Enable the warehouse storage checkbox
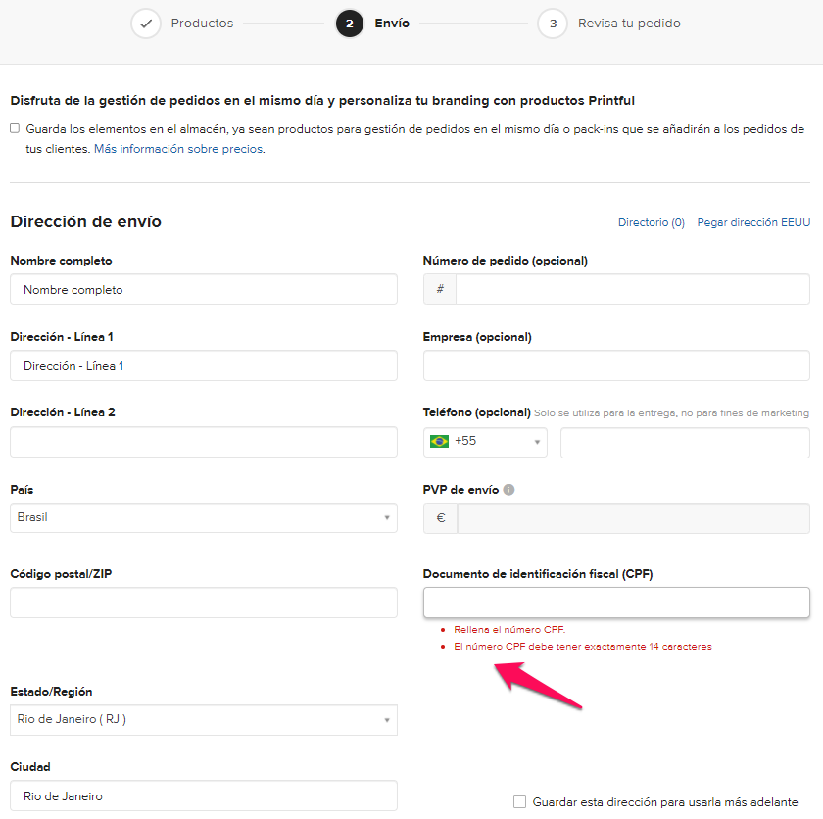Screen dimensions: 823x819 tap(15, 128)
